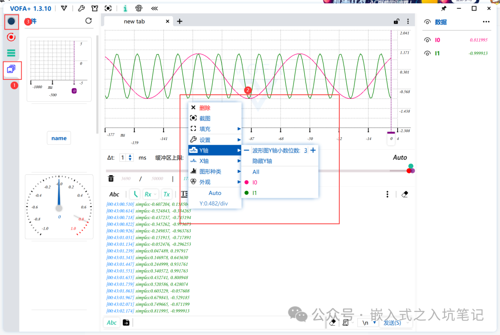The image size is (500, 335).
Task: Select the waveform widget thumbnail
Action: (59, 69)
